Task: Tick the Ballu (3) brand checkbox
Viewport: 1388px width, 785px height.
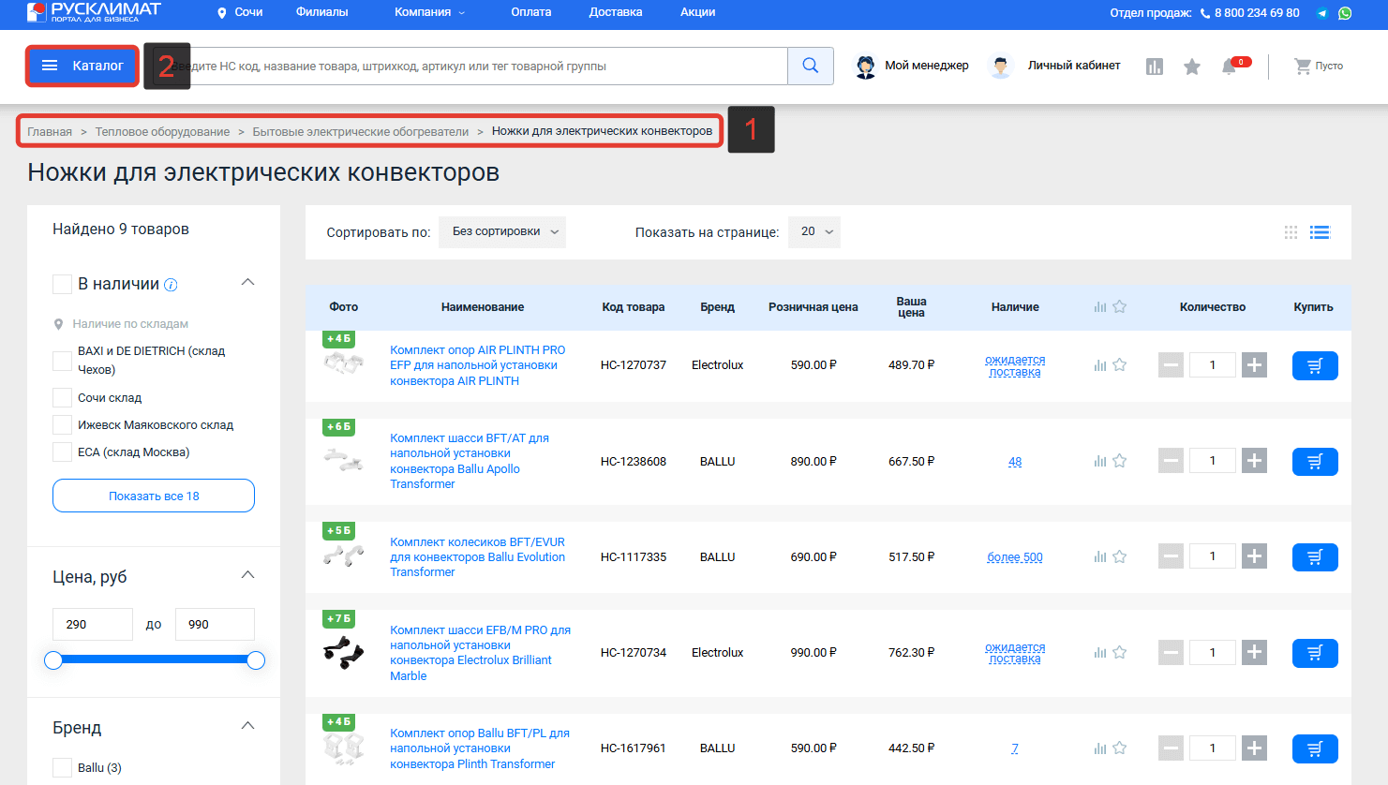Action: click(x=63, y=768)
